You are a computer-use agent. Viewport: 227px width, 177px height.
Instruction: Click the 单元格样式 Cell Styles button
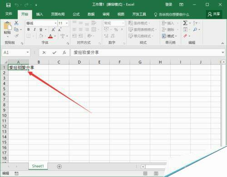pyautogui.click(x=141, y=36)
